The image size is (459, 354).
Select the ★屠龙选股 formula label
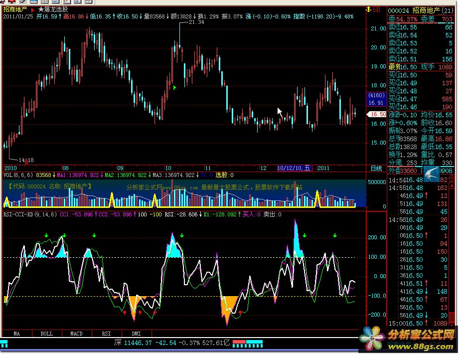(53, 9)
